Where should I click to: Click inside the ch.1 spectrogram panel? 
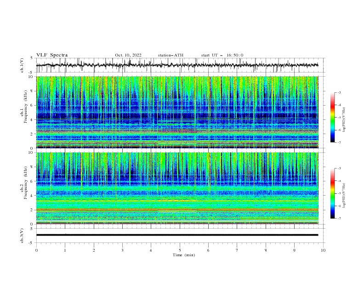tap(177, 112)
